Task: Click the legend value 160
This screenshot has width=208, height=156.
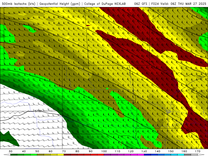Action: pos(184,151)
